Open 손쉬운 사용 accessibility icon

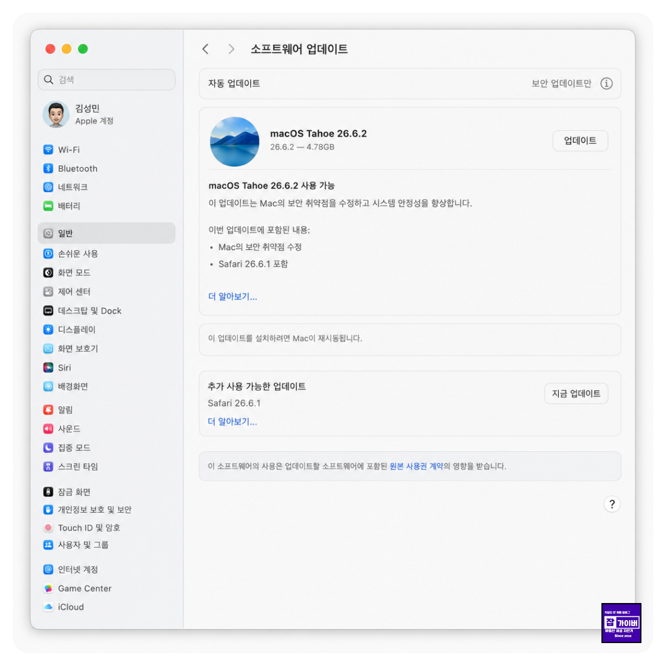coord(48,253)
